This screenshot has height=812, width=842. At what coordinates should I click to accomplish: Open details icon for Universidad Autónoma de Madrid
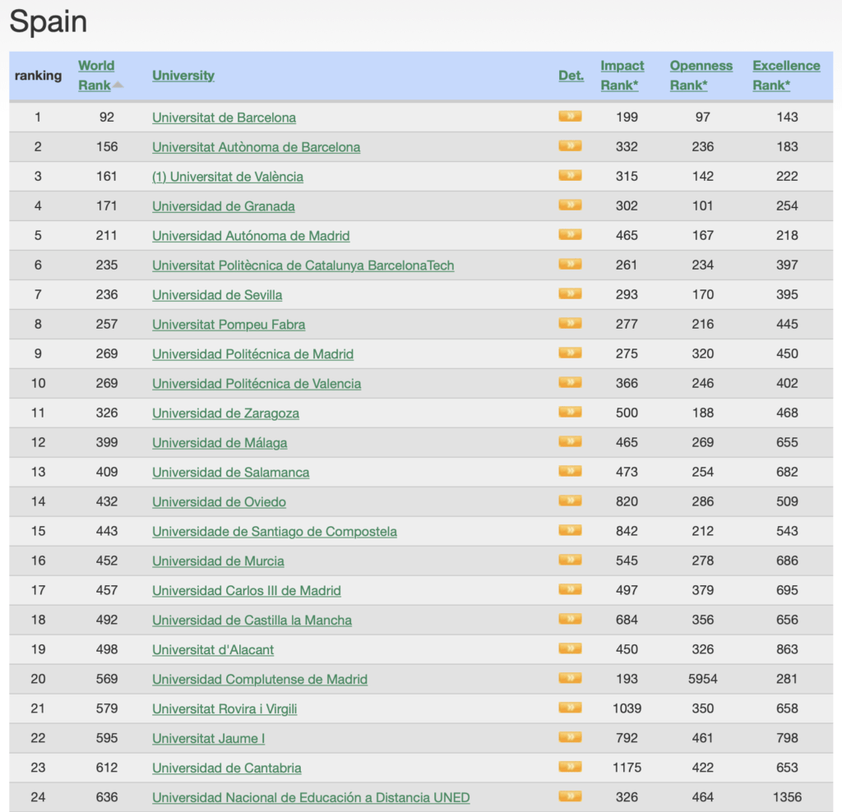[x=570, y=234]
